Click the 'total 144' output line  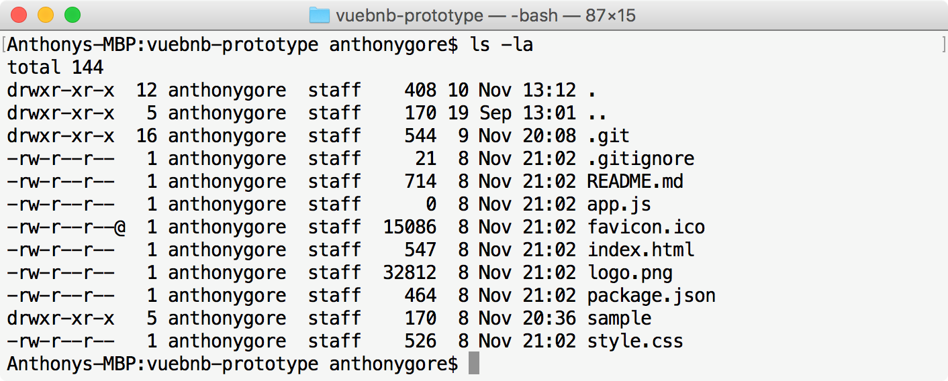click(56, 67)
